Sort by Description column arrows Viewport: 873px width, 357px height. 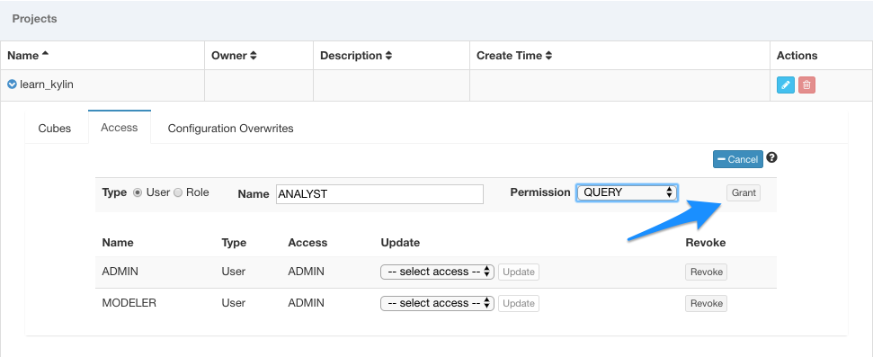pyautogui.click(x=388, y=56)
